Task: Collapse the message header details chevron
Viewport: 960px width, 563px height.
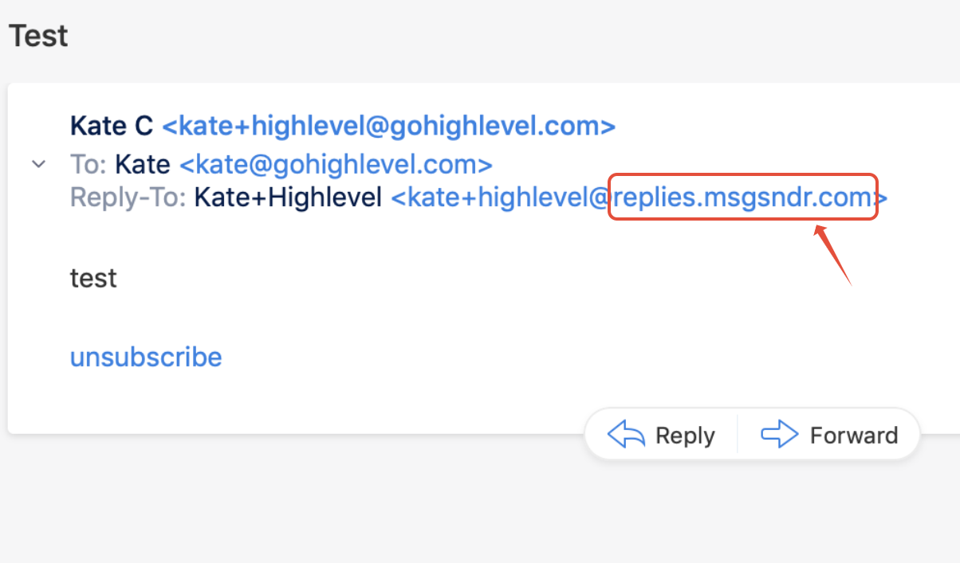Action: point(37,165)
